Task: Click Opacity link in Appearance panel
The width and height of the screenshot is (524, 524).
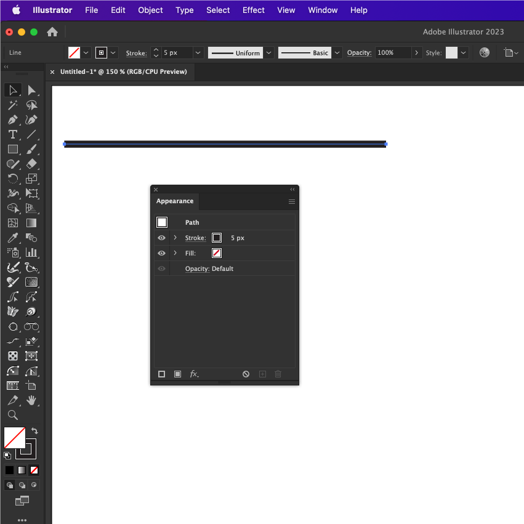Action: point(197,268)
